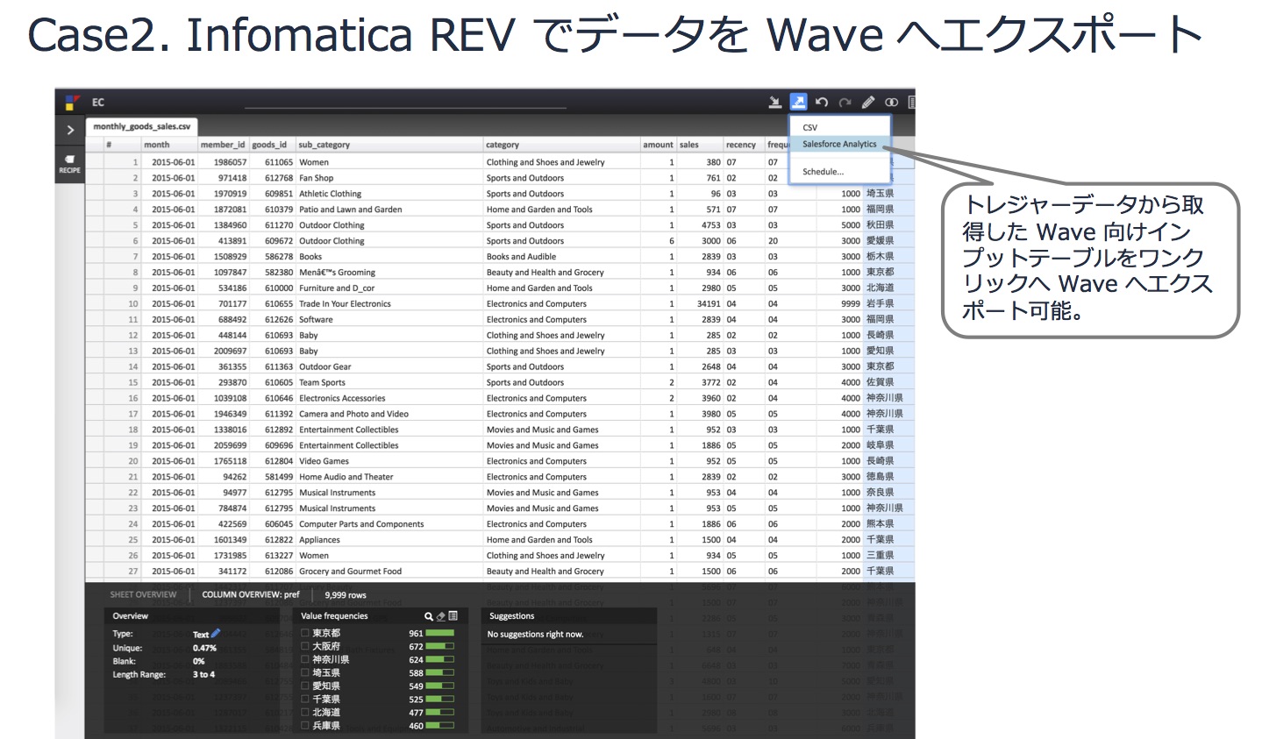1262x739 pixels.
Task: Open the Recipe panel
Action: tap(70, 164)
